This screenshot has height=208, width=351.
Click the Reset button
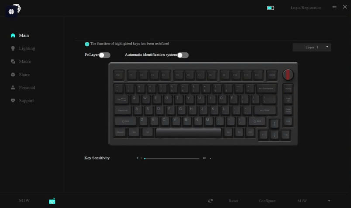pyautogui.click(x=233, y=201)
